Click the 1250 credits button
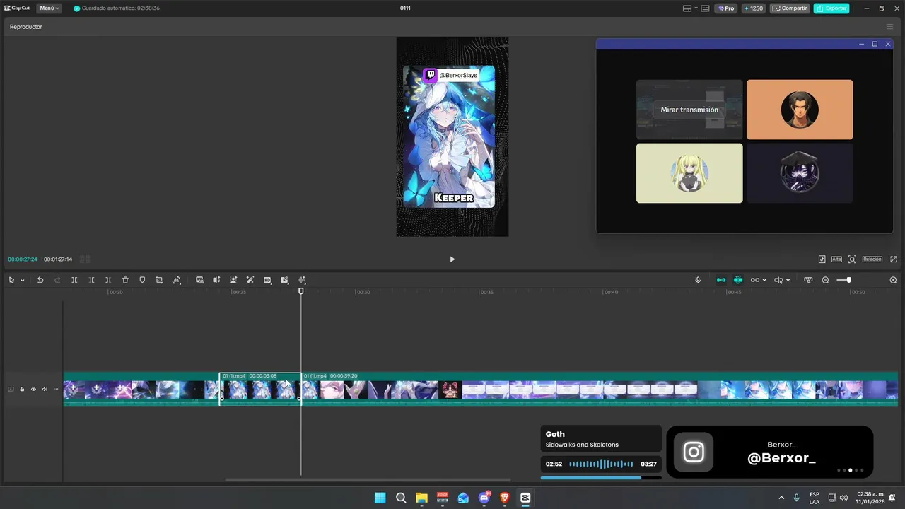Screen dimensions: 905x509 point(754,8)
